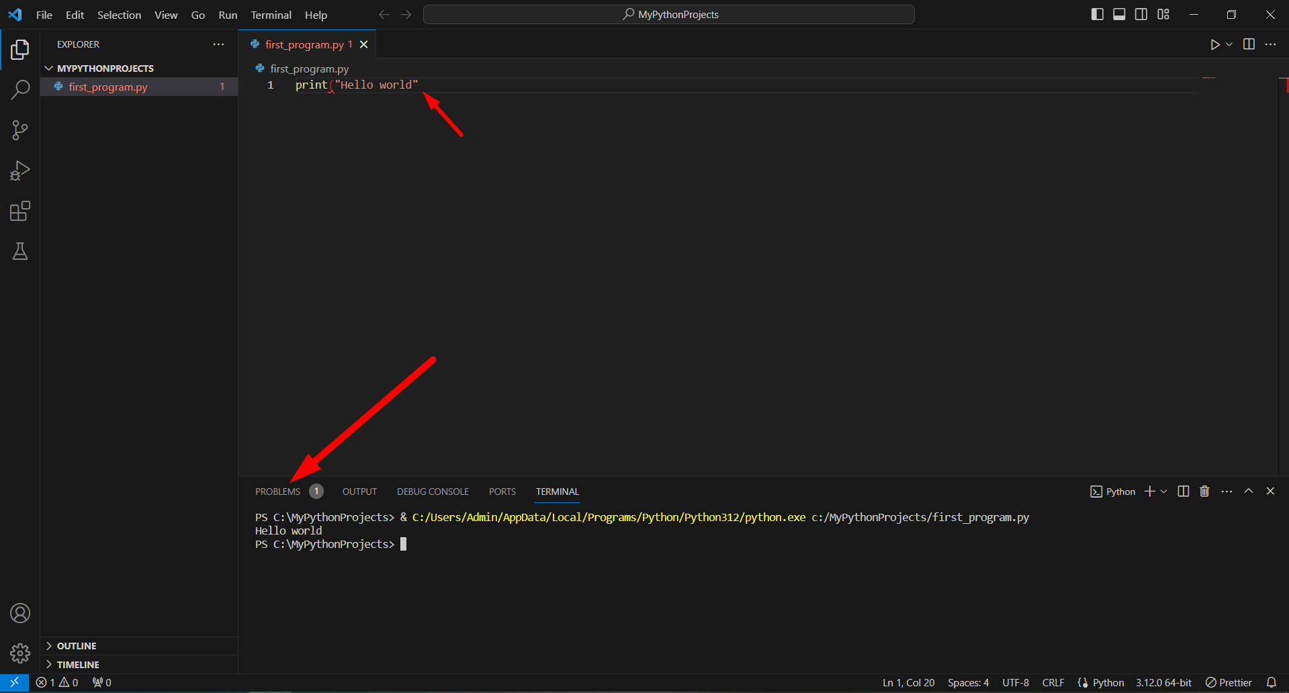The height and width of the screenshot is (693, 1289).
Task: Open the Terminal menu
Action: [270, 14]
